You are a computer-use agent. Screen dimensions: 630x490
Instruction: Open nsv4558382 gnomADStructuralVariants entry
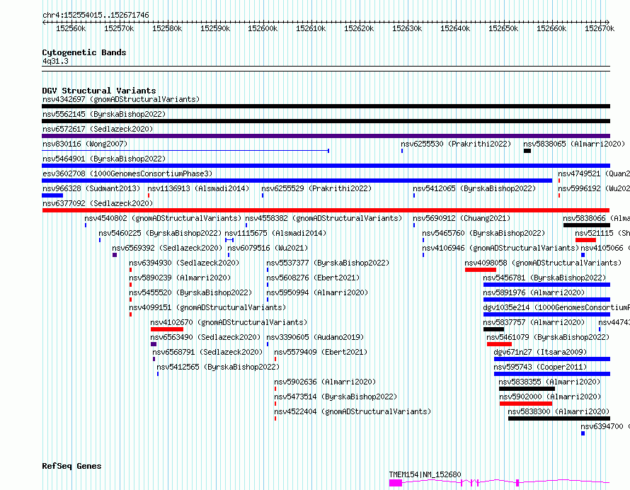click(x=323, y=218)
